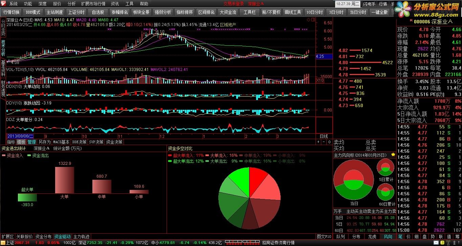Screen dimensions: 462x246
Task: Select the 财务透视 vertical side tab
Action: point(3,88)
